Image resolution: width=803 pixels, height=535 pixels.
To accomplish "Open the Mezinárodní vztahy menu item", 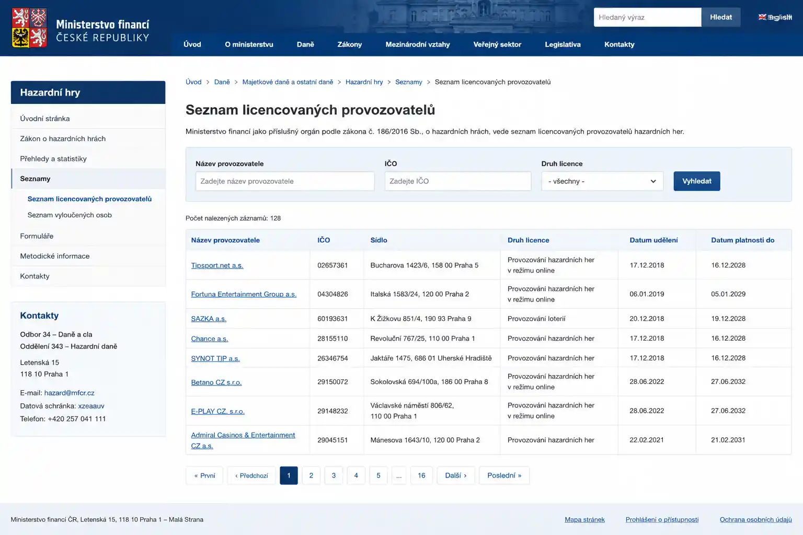I will (418, 44).
